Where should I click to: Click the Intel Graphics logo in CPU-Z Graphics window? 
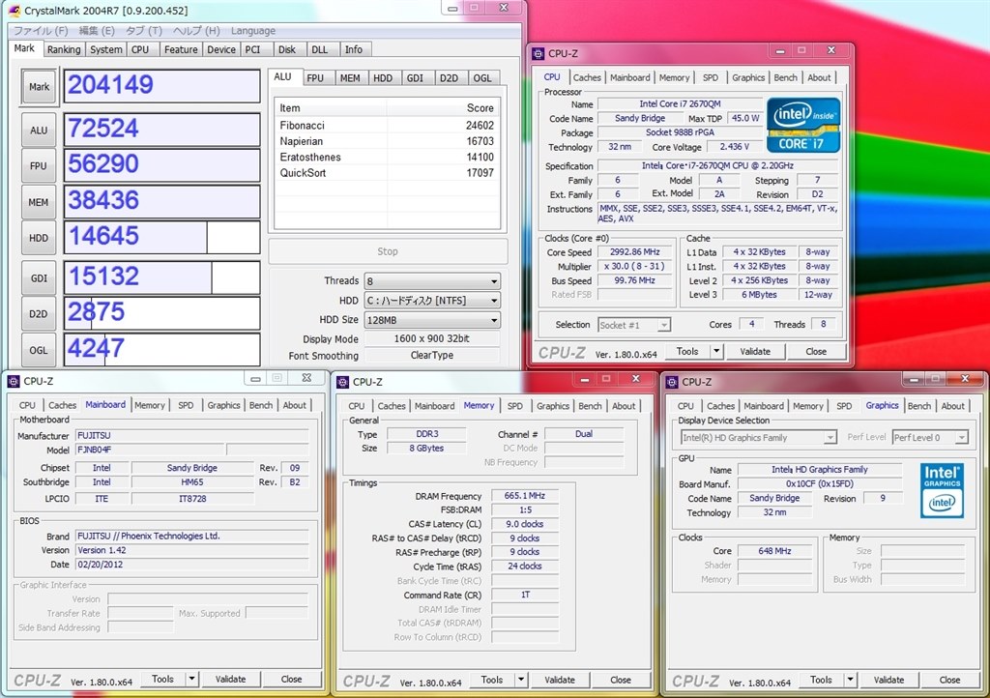click(x=942, y=490)
